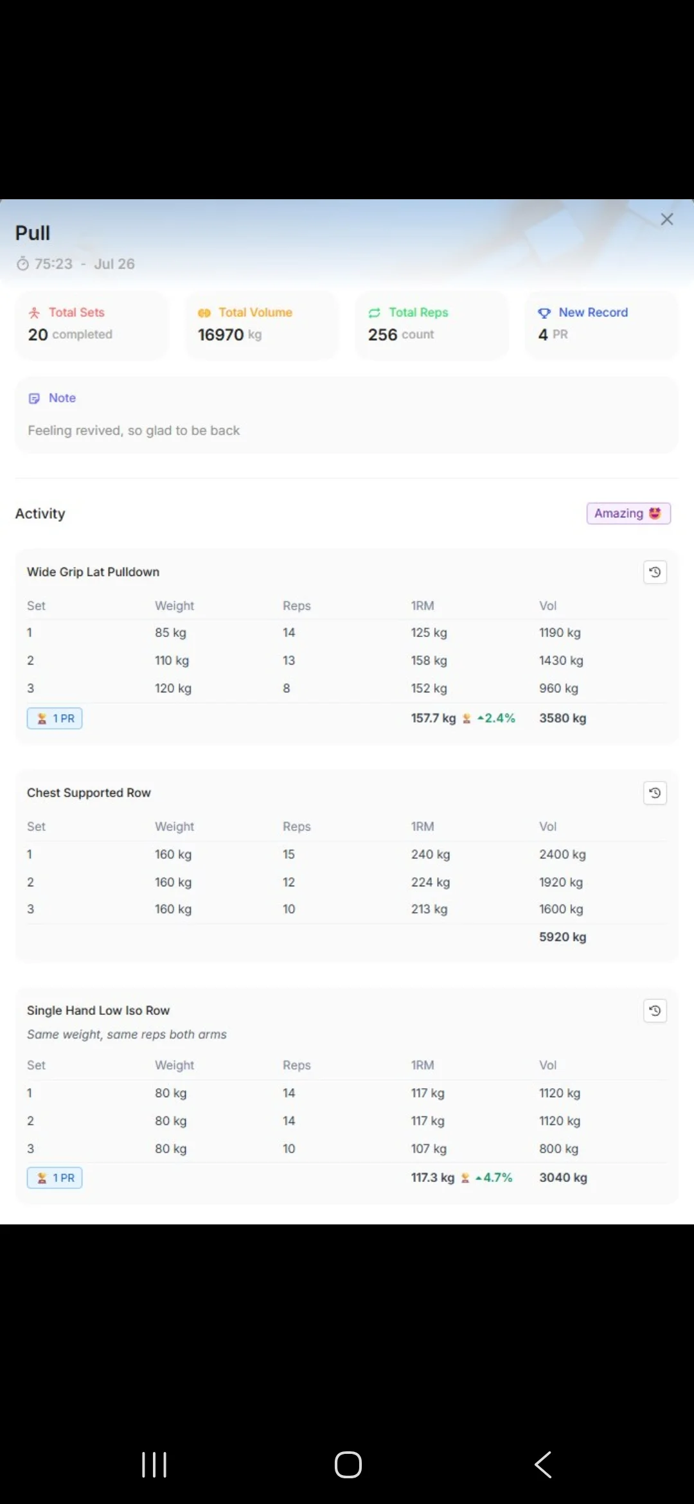Image resolution: width=694 pixels, height=1504 pixels.
Task: Open the New Record 4 PR card
Action: point(601,325)
